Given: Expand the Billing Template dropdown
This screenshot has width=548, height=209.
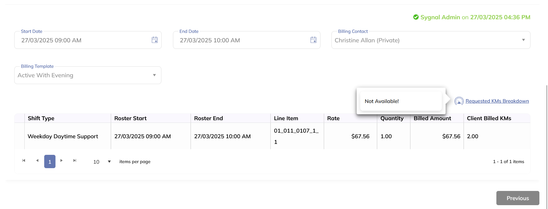Looking at the screenshot, I should tap(154, 75).
